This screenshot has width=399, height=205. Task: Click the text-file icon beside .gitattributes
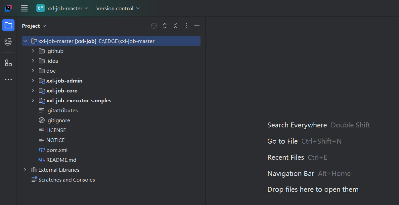tap(42, 111)
